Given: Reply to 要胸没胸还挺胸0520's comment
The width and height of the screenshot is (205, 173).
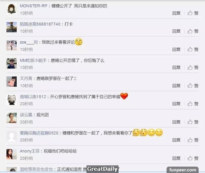Looking at the screenshot, I should point(176,140).
